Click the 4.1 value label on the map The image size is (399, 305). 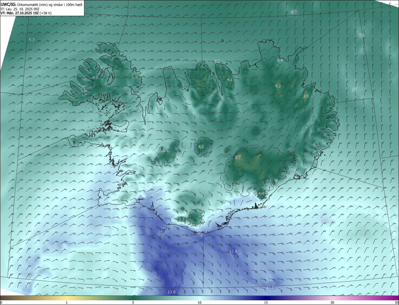click(229, 80)
